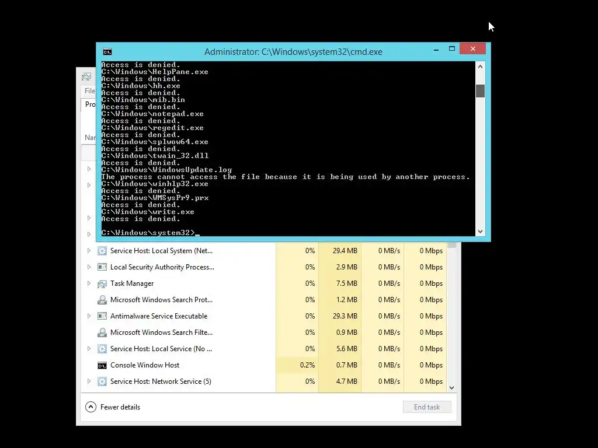Click the Task Manager row icon

[102, 283]
